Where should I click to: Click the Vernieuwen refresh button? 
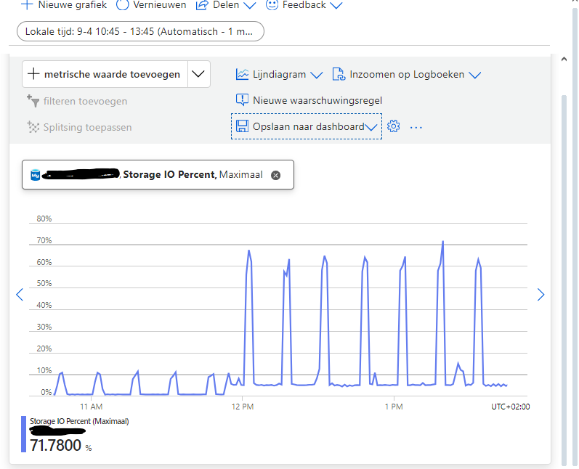(x=151, y=5)
